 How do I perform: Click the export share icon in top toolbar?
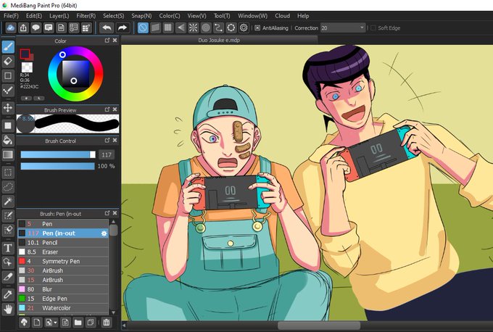[23, 28]
